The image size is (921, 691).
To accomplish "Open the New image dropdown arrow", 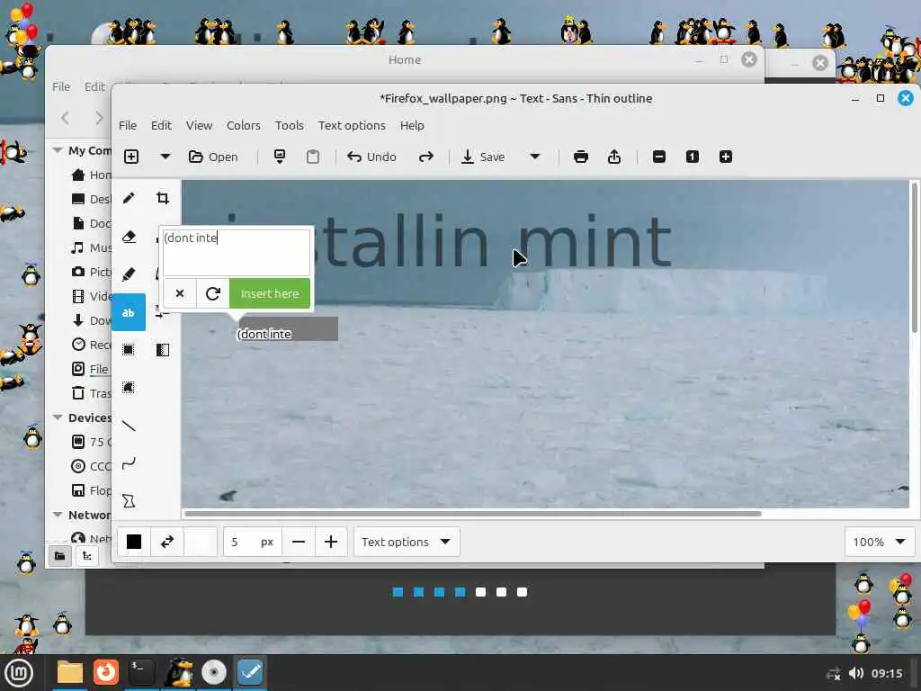I will point(165,157).
